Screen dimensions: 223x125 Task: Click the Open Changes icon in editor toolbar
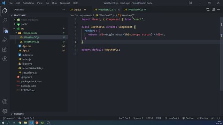(208, 9)
